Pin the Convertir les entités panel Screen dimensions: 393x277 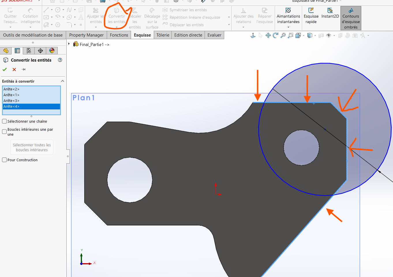click(x=24, y=69)
